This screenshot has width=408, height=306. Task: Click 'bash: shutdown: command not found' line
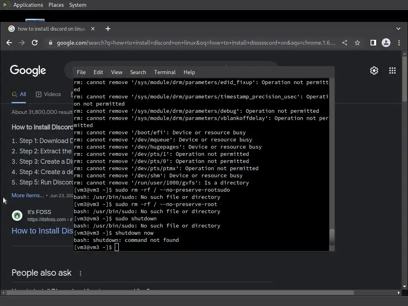[126, 240]
